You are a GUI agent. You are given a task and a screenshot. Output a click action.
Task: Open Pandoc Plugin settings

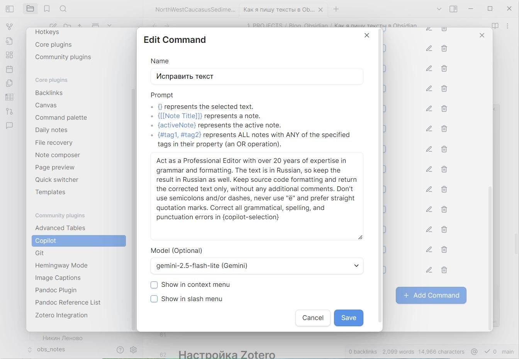(x=56, y=290)
